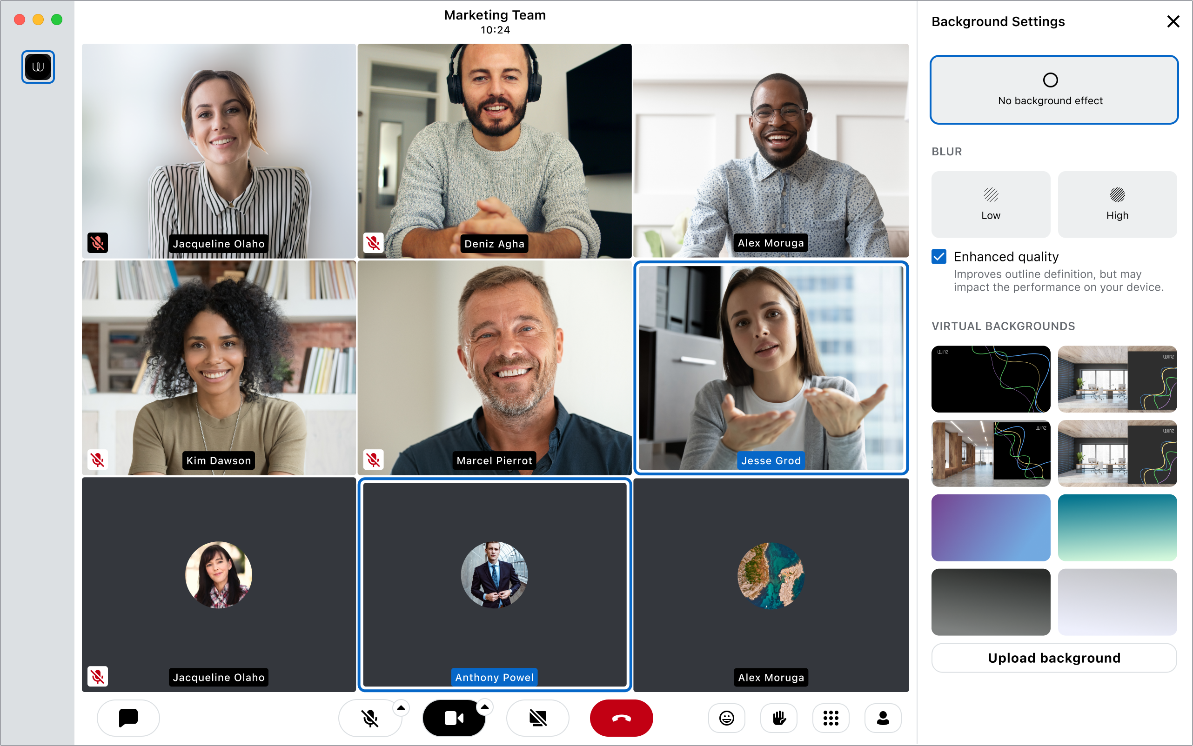
Task: Choose the wooden hallway virtual background
Action: pos(991,453)
